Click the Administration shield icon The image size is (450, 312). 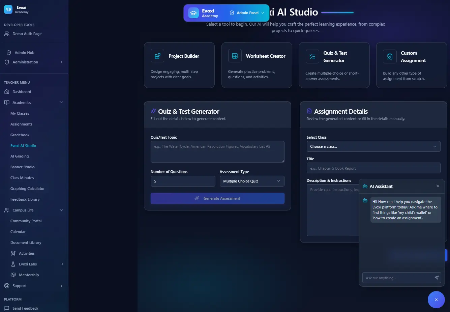[7, 62]
